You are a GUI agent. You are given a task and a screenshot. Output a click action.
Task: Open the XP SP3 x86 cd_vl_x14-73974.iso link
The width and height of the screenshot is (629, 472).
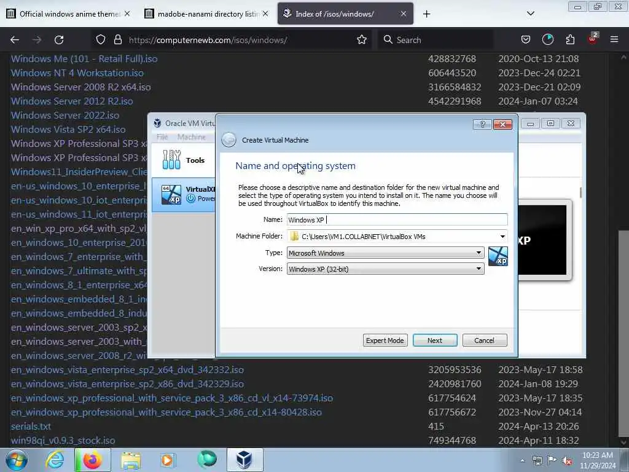tap(172, 398)
